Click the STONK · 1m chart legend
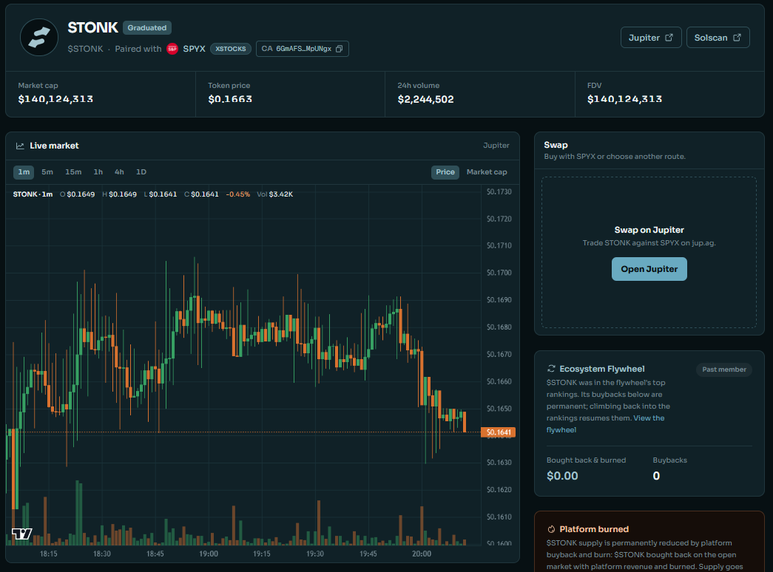The height and width of the screenshot is (572, 773). [33, 194]
